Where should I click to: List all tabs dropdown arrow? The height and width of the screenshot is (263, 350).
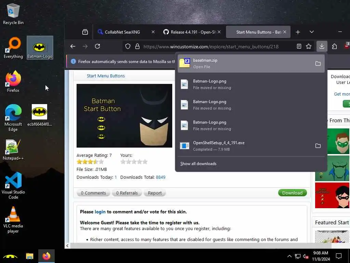312,32
